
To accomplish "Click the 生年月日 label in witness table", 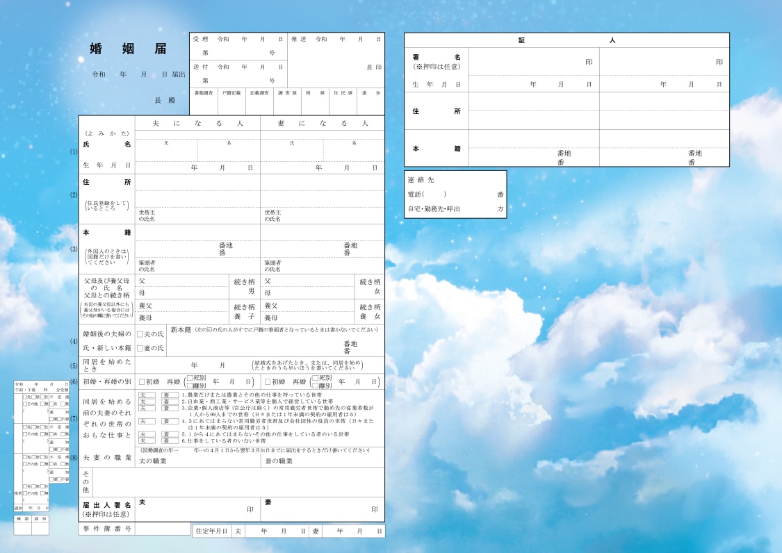I will pos(437,85).
